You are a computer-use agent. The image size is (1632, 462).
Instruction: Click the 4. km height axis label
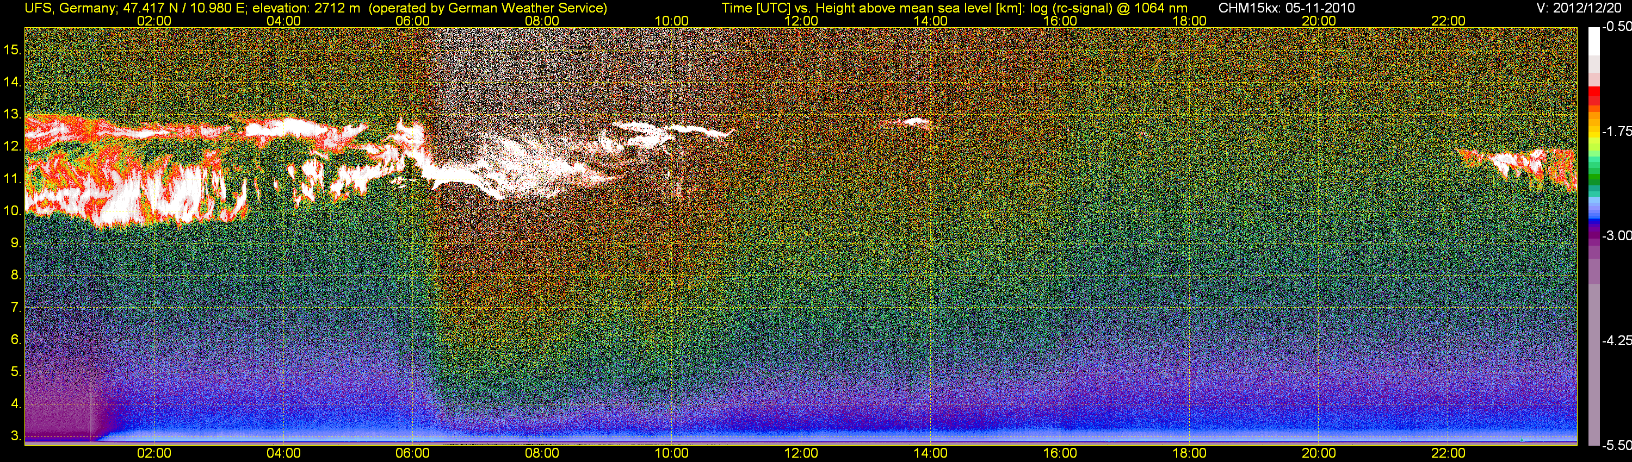16,404
